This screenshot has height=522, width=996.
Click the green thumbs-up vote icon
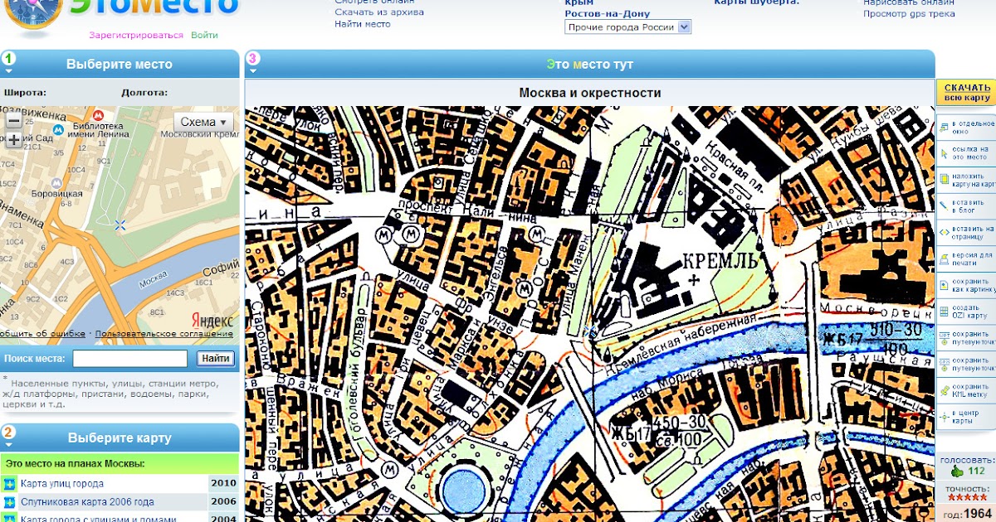957,471
